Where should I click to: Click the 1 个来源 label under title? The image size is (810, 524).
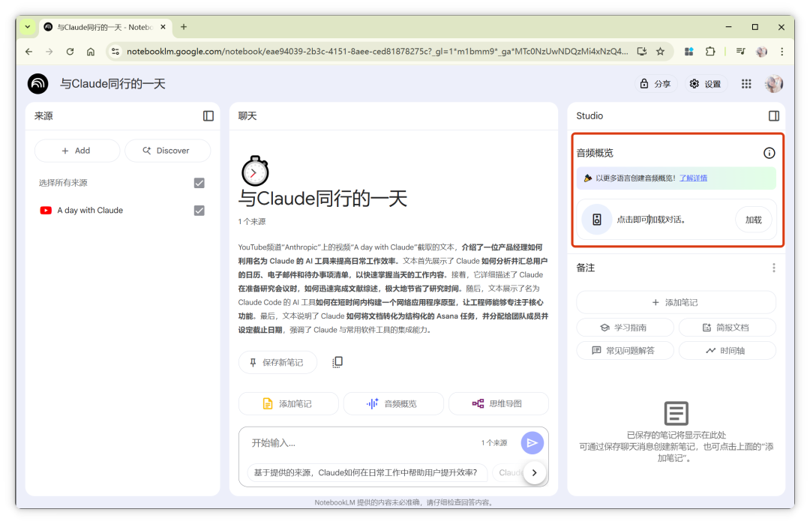(251, 221)
